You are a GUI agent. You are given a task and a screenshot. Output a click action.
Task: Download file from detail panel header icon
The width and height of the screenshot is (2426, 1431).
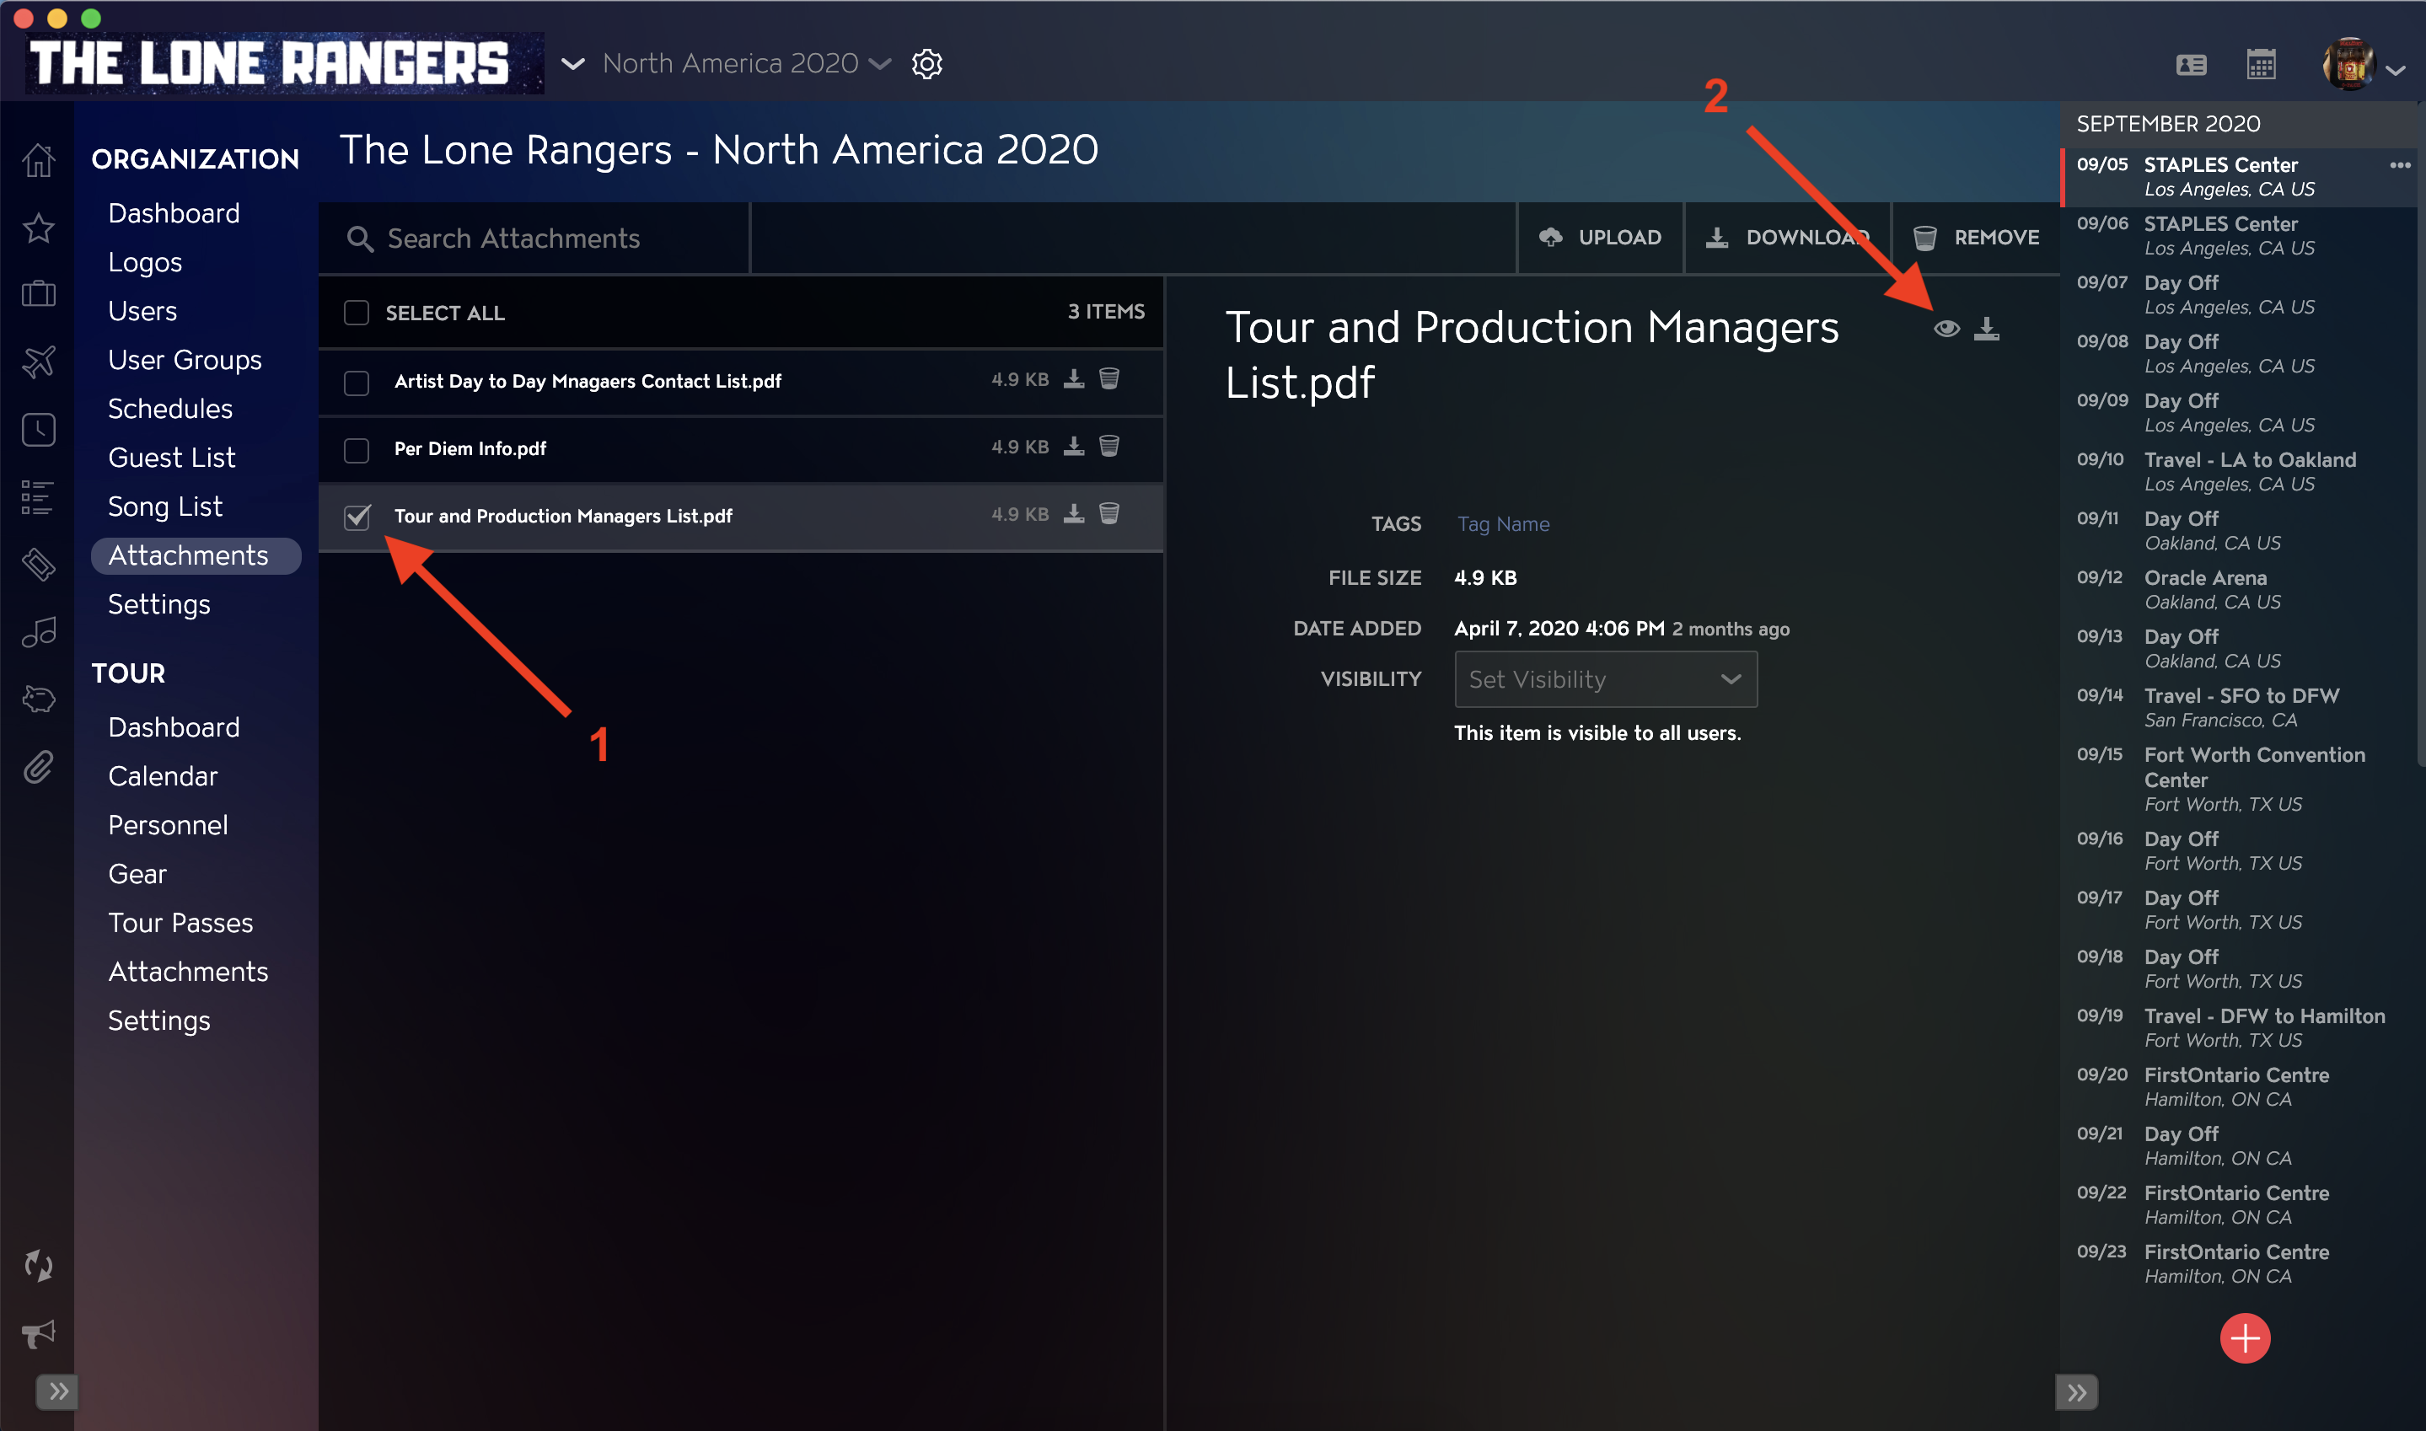tap(1986, 329)
